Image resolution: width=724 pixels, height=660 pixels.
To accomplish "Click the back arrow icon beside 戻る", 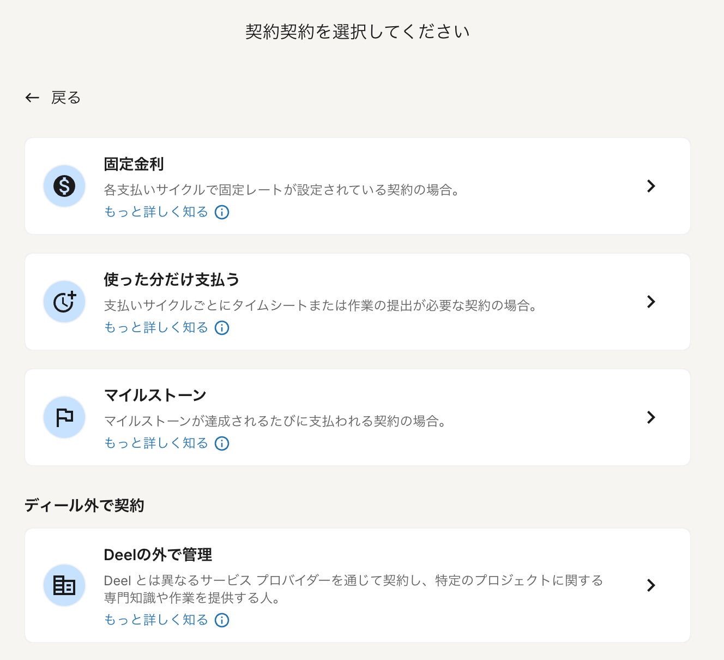I will pos(32,98).
